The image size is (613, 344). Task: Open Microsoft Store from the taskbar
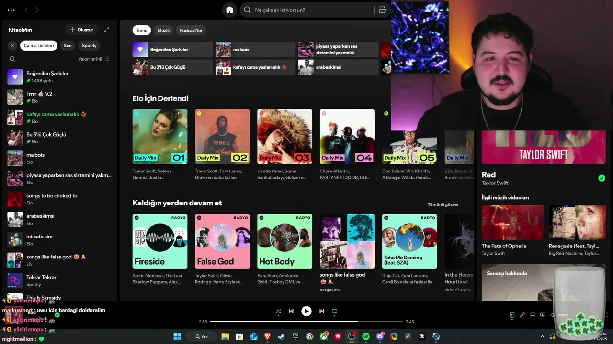[239, 336]
